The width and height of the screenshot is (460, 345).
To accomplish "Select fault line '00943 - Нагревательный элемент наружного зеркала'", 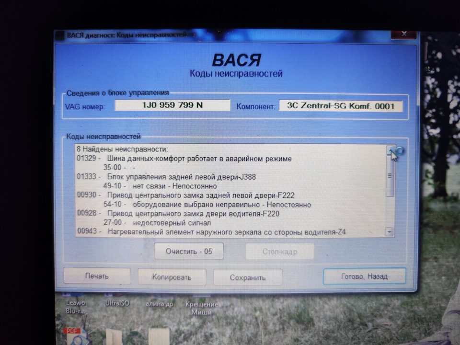I will point(211,232).
